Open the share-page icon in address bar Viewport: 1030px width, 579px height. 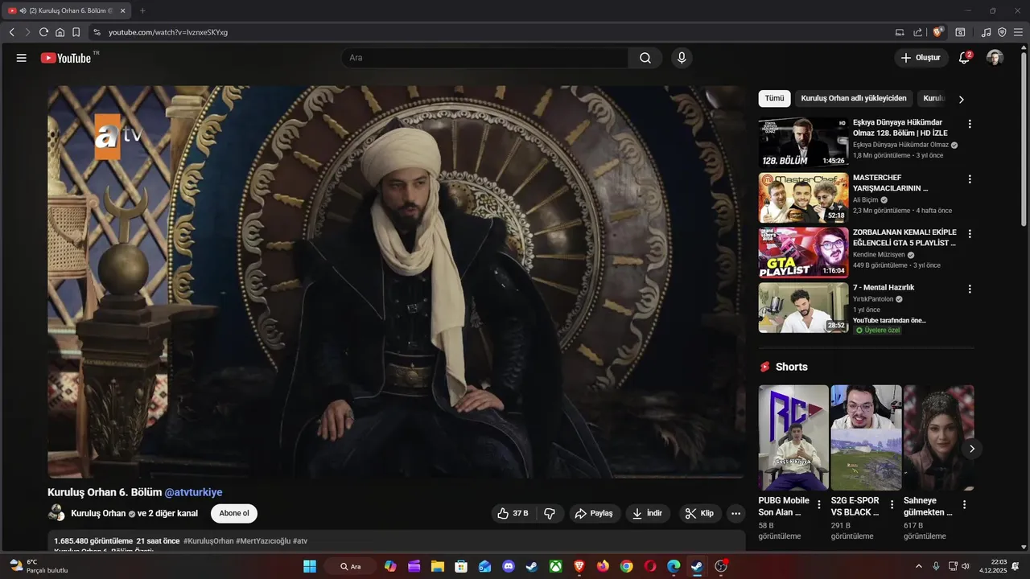click(918, 32)
